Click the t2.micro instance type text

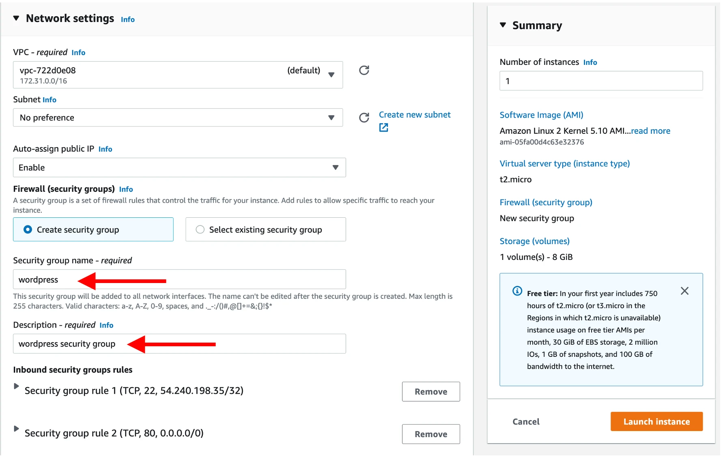pyautogui.click(x=515, y=180)
